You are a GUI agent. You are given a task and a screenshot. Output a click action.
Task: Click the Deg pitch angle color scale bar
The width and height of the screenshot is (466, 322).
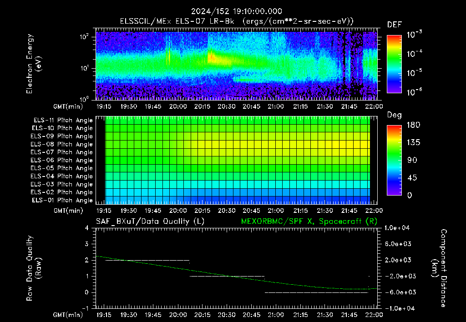click(x=394, y=160)
